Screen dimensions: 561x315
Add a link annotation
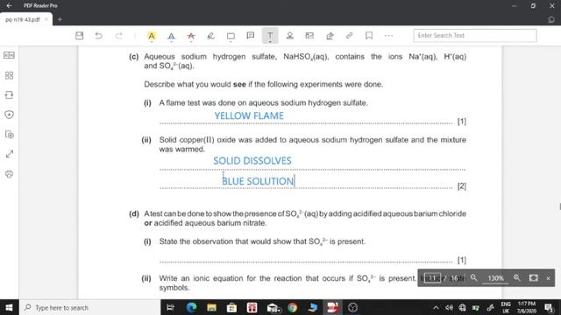click(349, 36)
